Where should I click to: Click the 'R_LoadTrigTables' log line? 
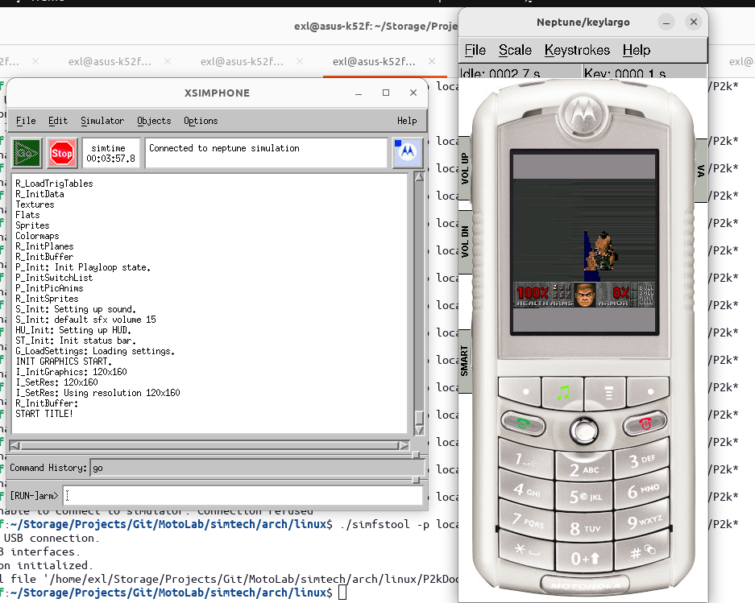coord(55,184)
